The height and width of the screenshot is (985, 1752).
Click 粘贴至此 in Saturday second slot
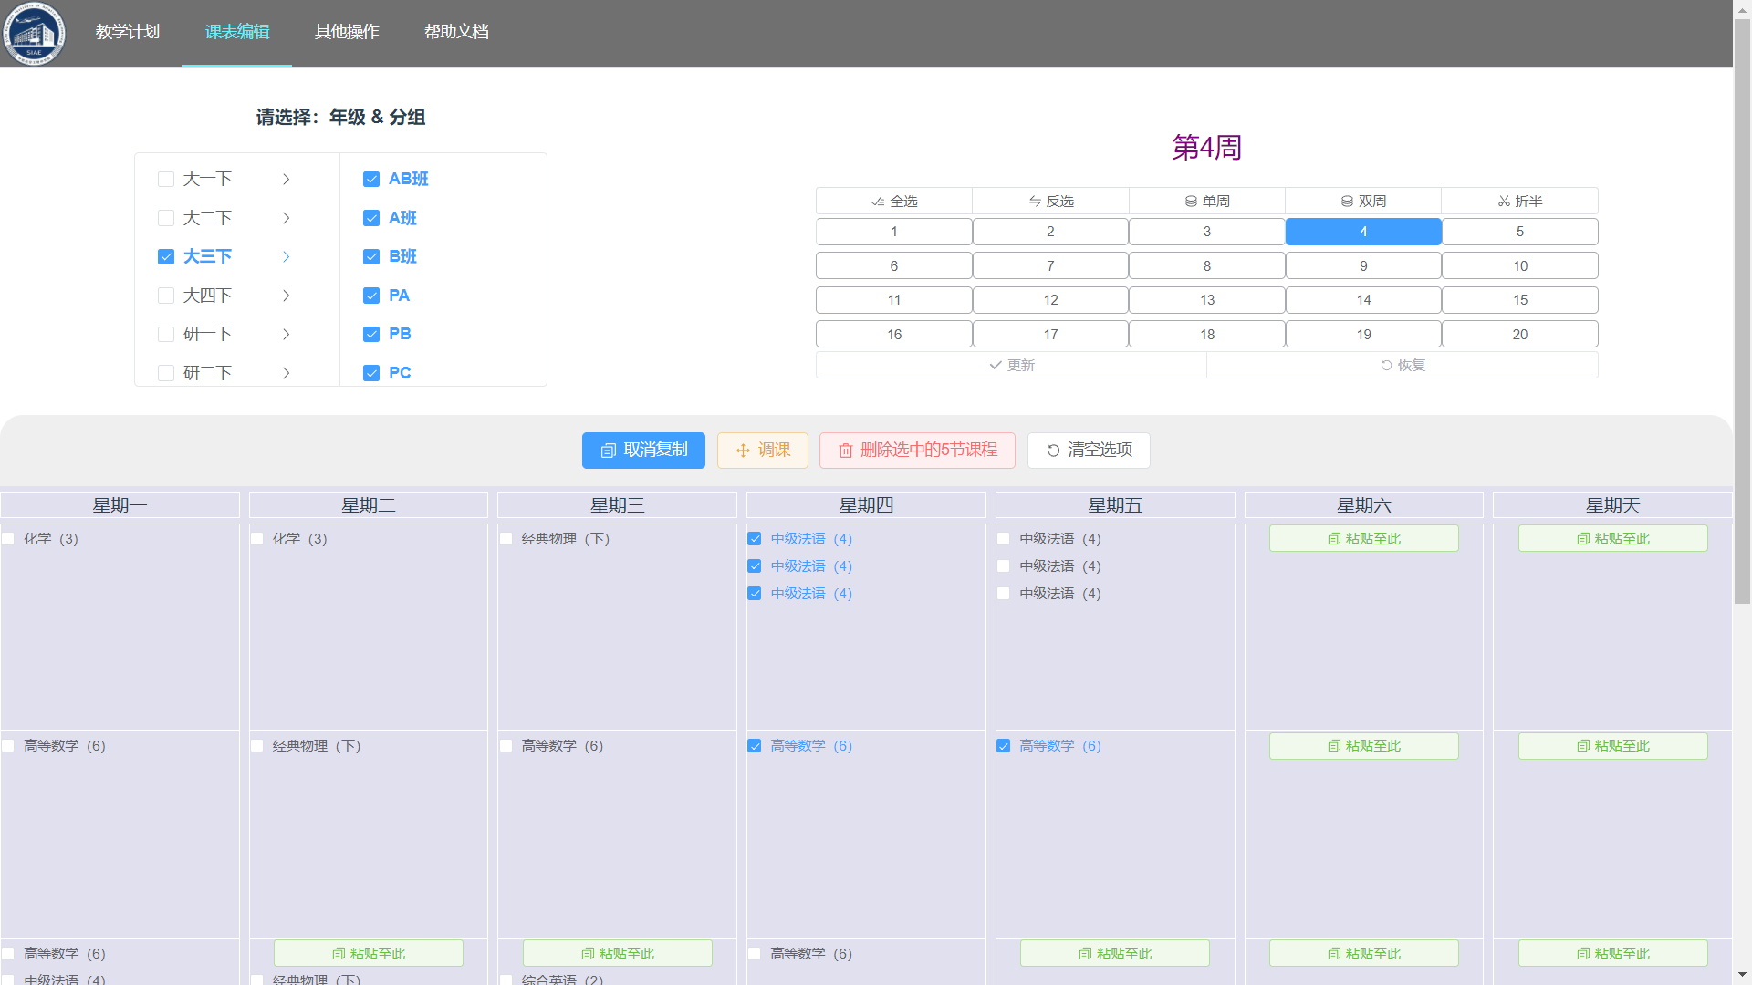point(1363,746)
